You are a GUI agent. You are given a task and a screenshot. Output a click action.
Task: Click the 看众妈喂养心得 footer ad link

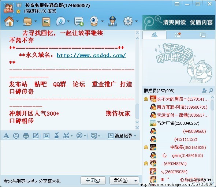[32, 181]
